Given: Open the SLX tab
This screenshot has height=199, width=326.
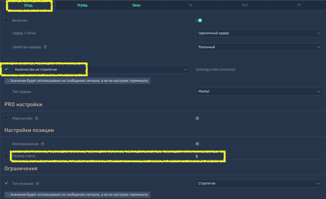Looking at the screenshot, I should (245, 5).
